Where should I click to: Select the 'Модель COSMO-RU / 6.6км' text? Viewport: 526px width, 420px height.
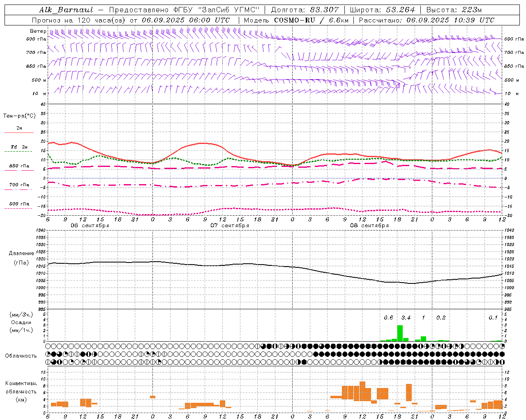[295, 20]
